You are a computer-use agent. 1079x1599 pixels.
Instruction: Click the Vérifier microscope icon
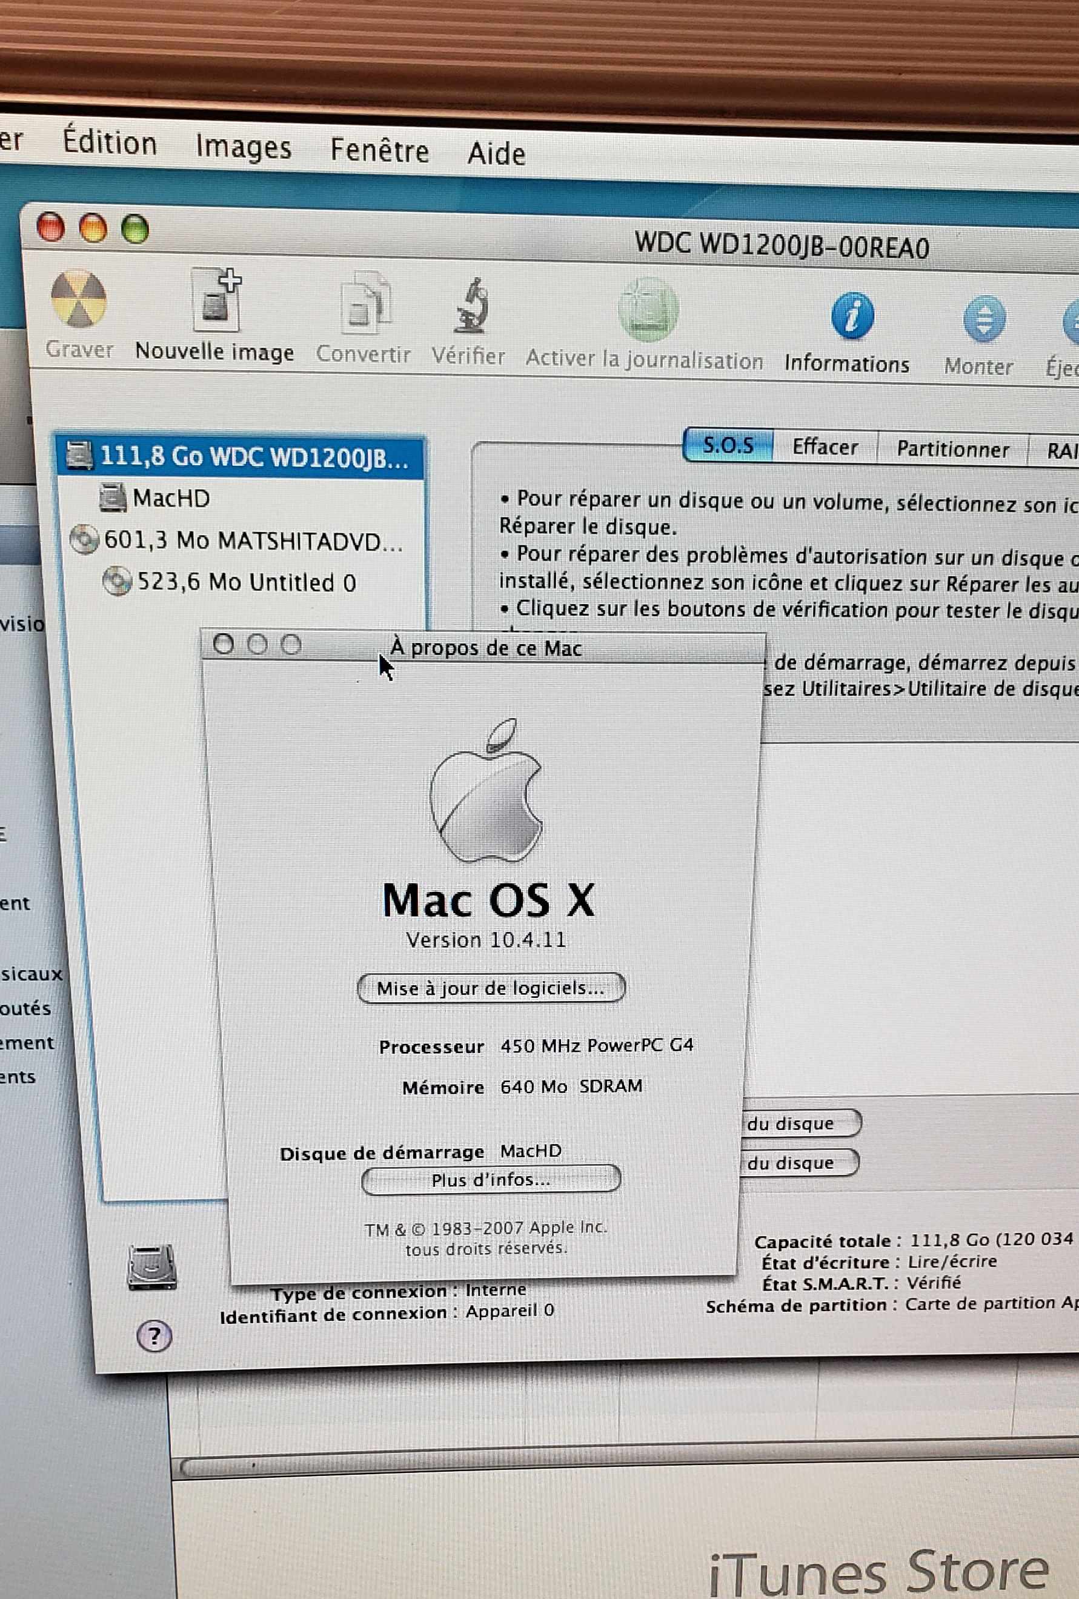tap(473, 305)
